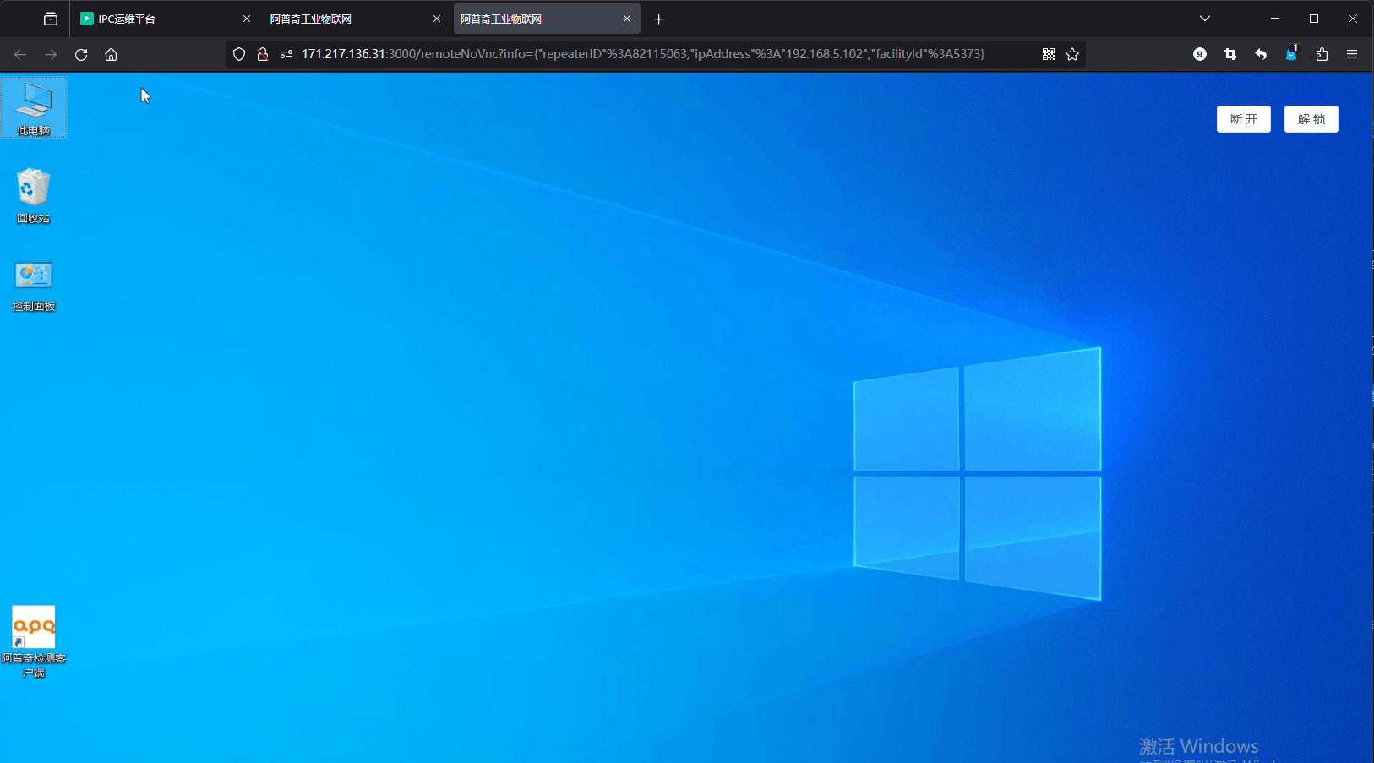Bookmark this page with the star icon

(1072, 54)
